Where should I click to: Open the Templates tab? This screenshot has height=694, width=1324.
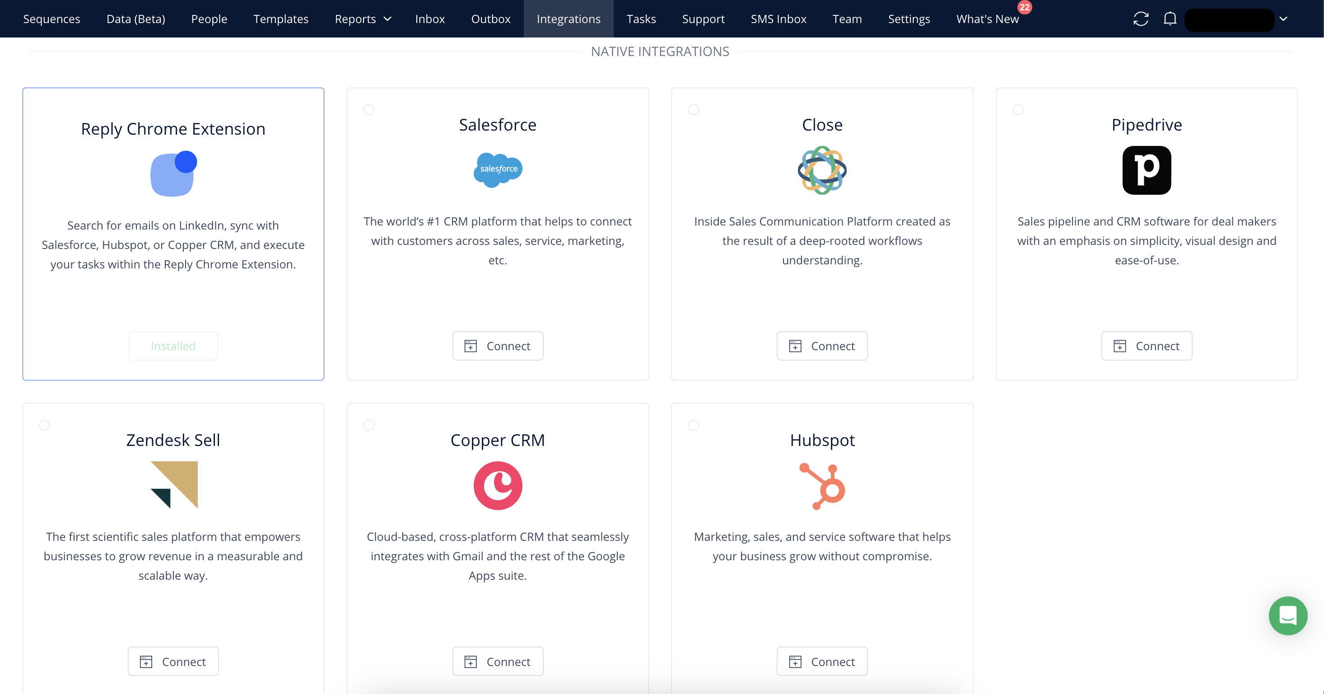[280, 19]
